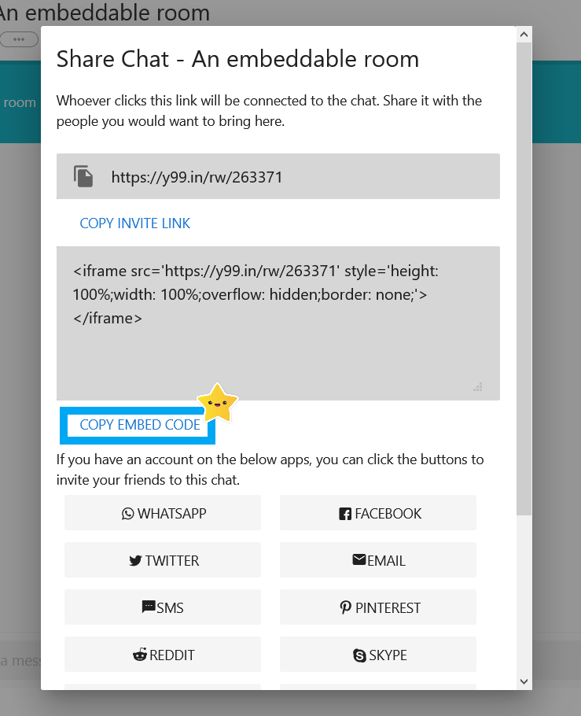
Task: Open the three-dots room options menu
Action: [19, 39]
